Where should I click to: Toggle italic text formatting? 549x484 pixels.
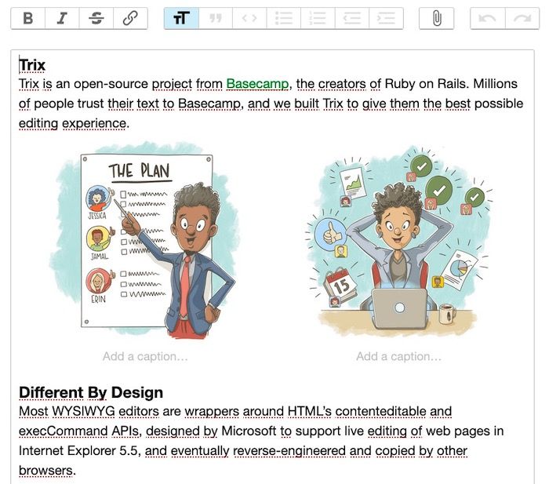click(62, 19)
